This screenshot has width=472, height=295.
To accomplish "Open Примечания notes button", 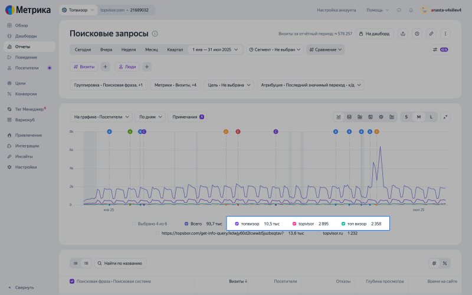I will (x=187, y=117).
